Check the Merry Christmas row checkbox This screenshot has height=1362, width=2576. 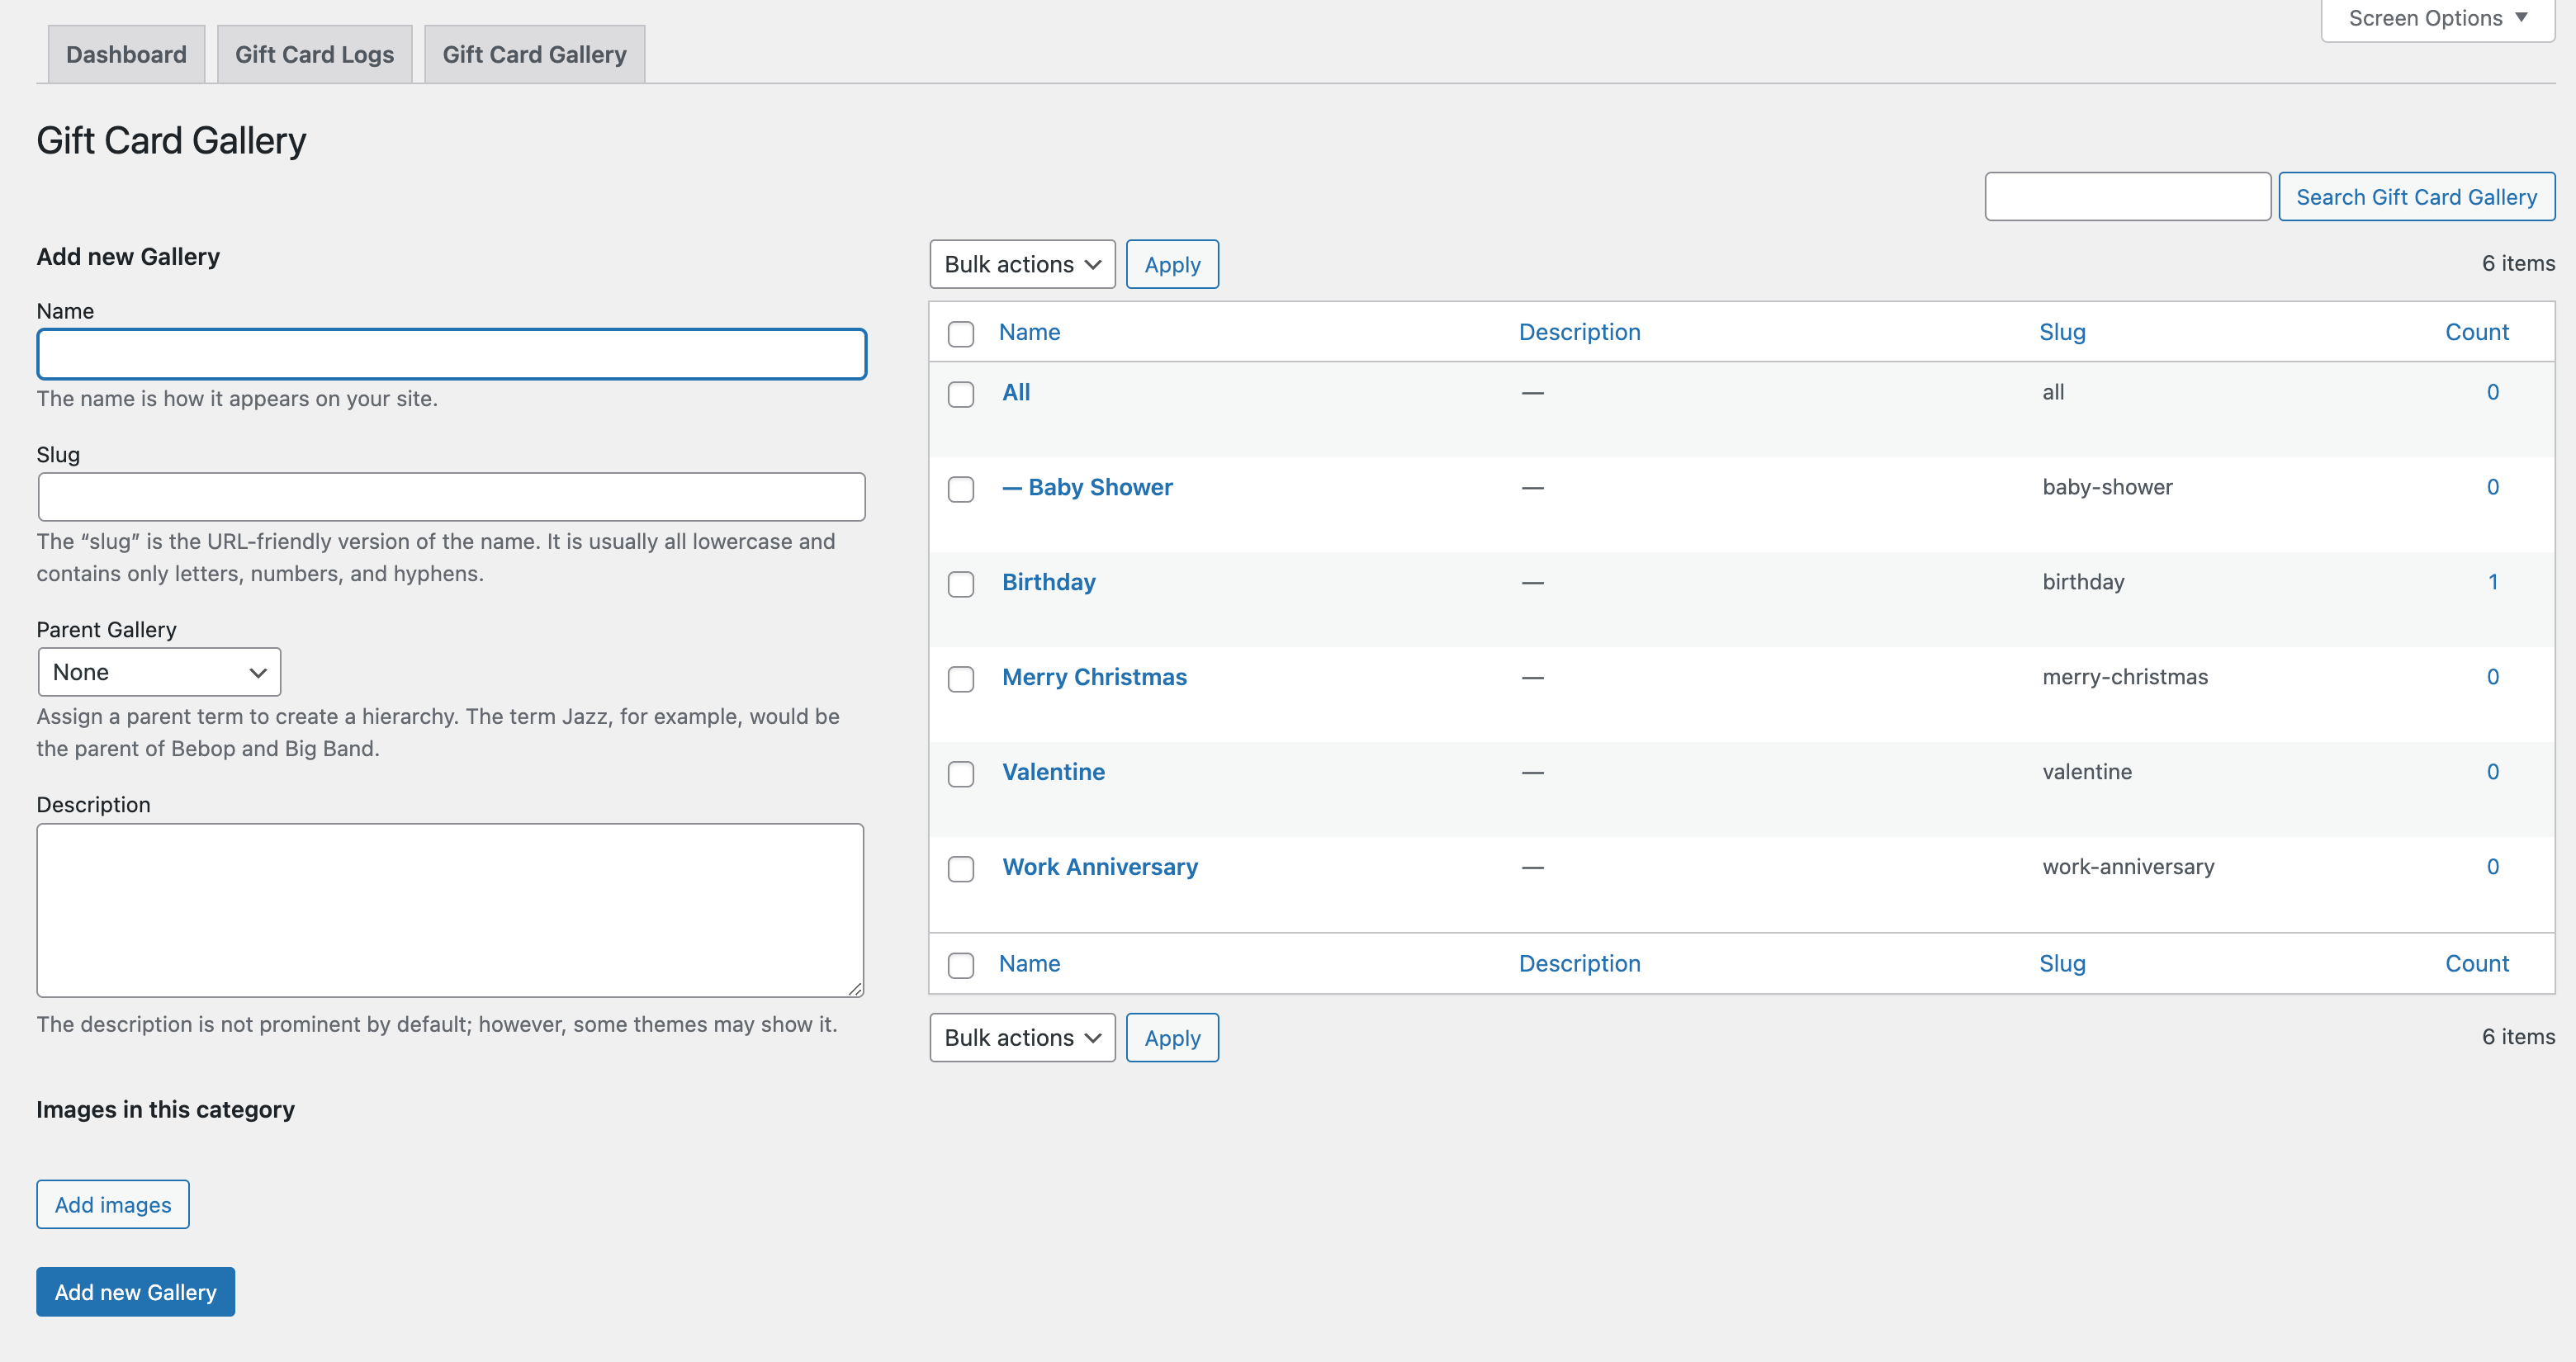(960, 679)
